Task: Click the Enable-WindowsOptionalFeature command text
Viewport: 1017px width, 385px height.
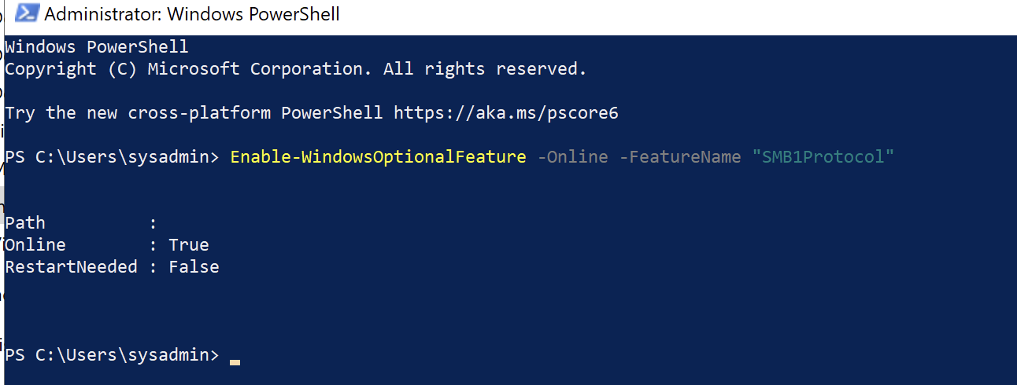Action: click(x=378, y=157)
